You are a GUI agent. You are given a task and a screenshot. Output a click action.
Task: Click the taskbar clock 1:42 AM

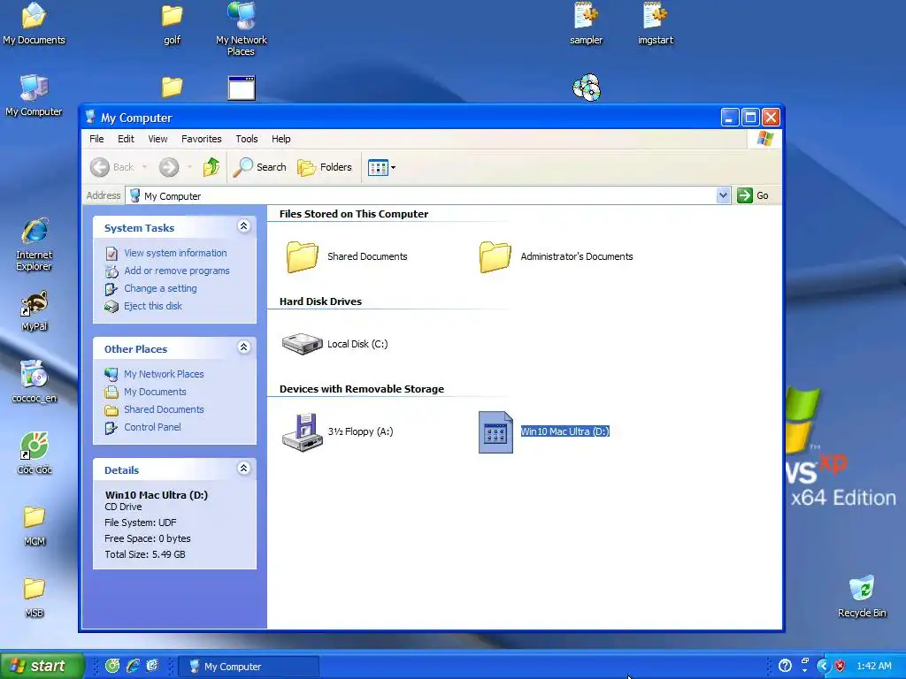click(873, 667)
